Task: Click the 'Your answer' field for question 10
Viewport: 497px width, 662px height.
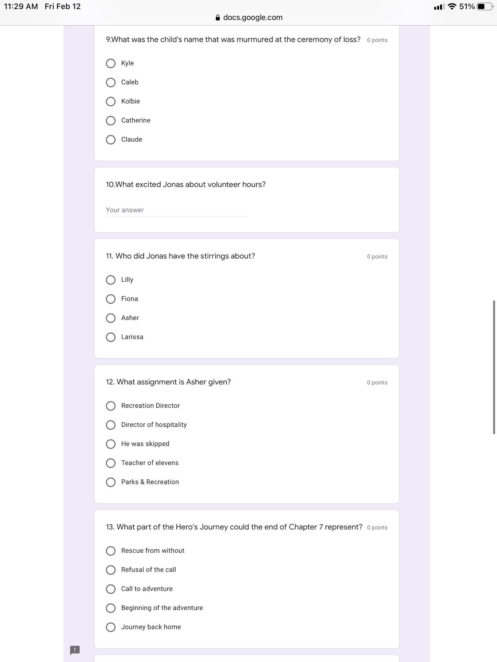Action: 176,210
